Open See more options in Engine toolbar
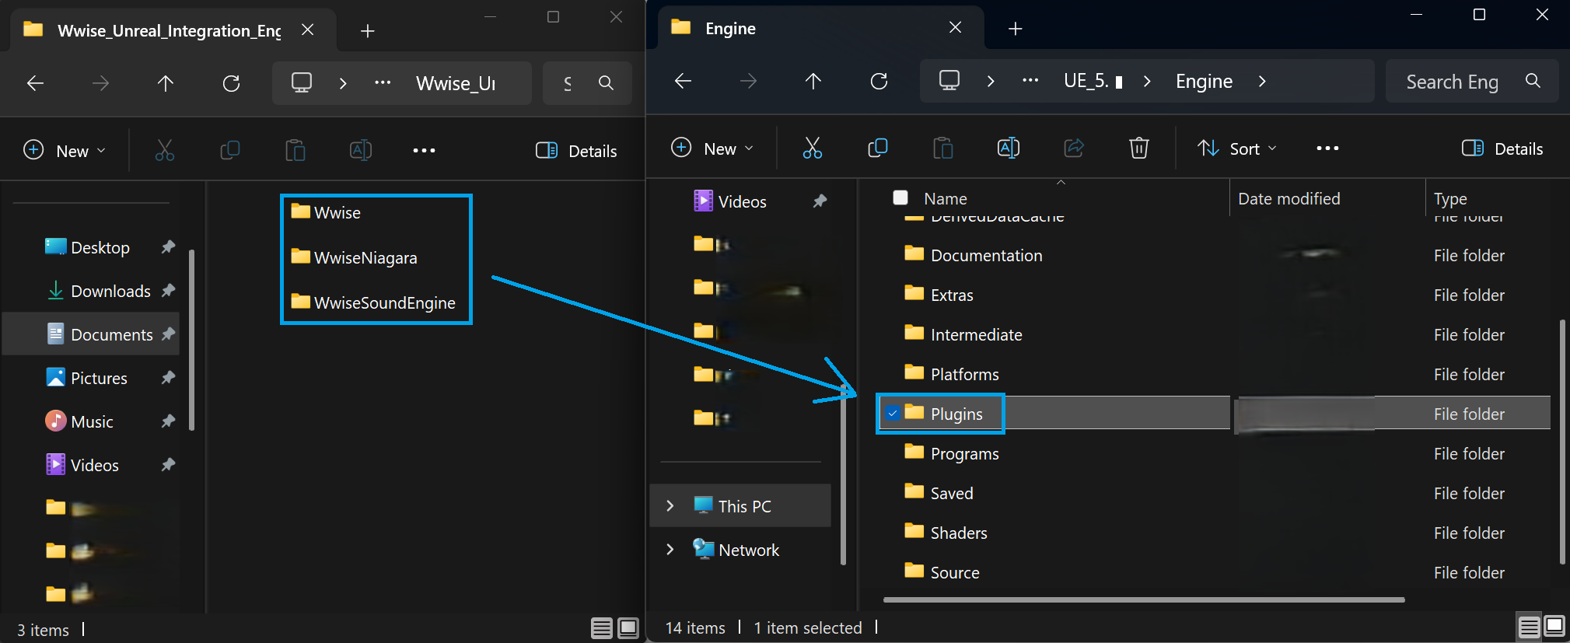Viewport: 1570px width, 643px height. [x=1327, y=148]
